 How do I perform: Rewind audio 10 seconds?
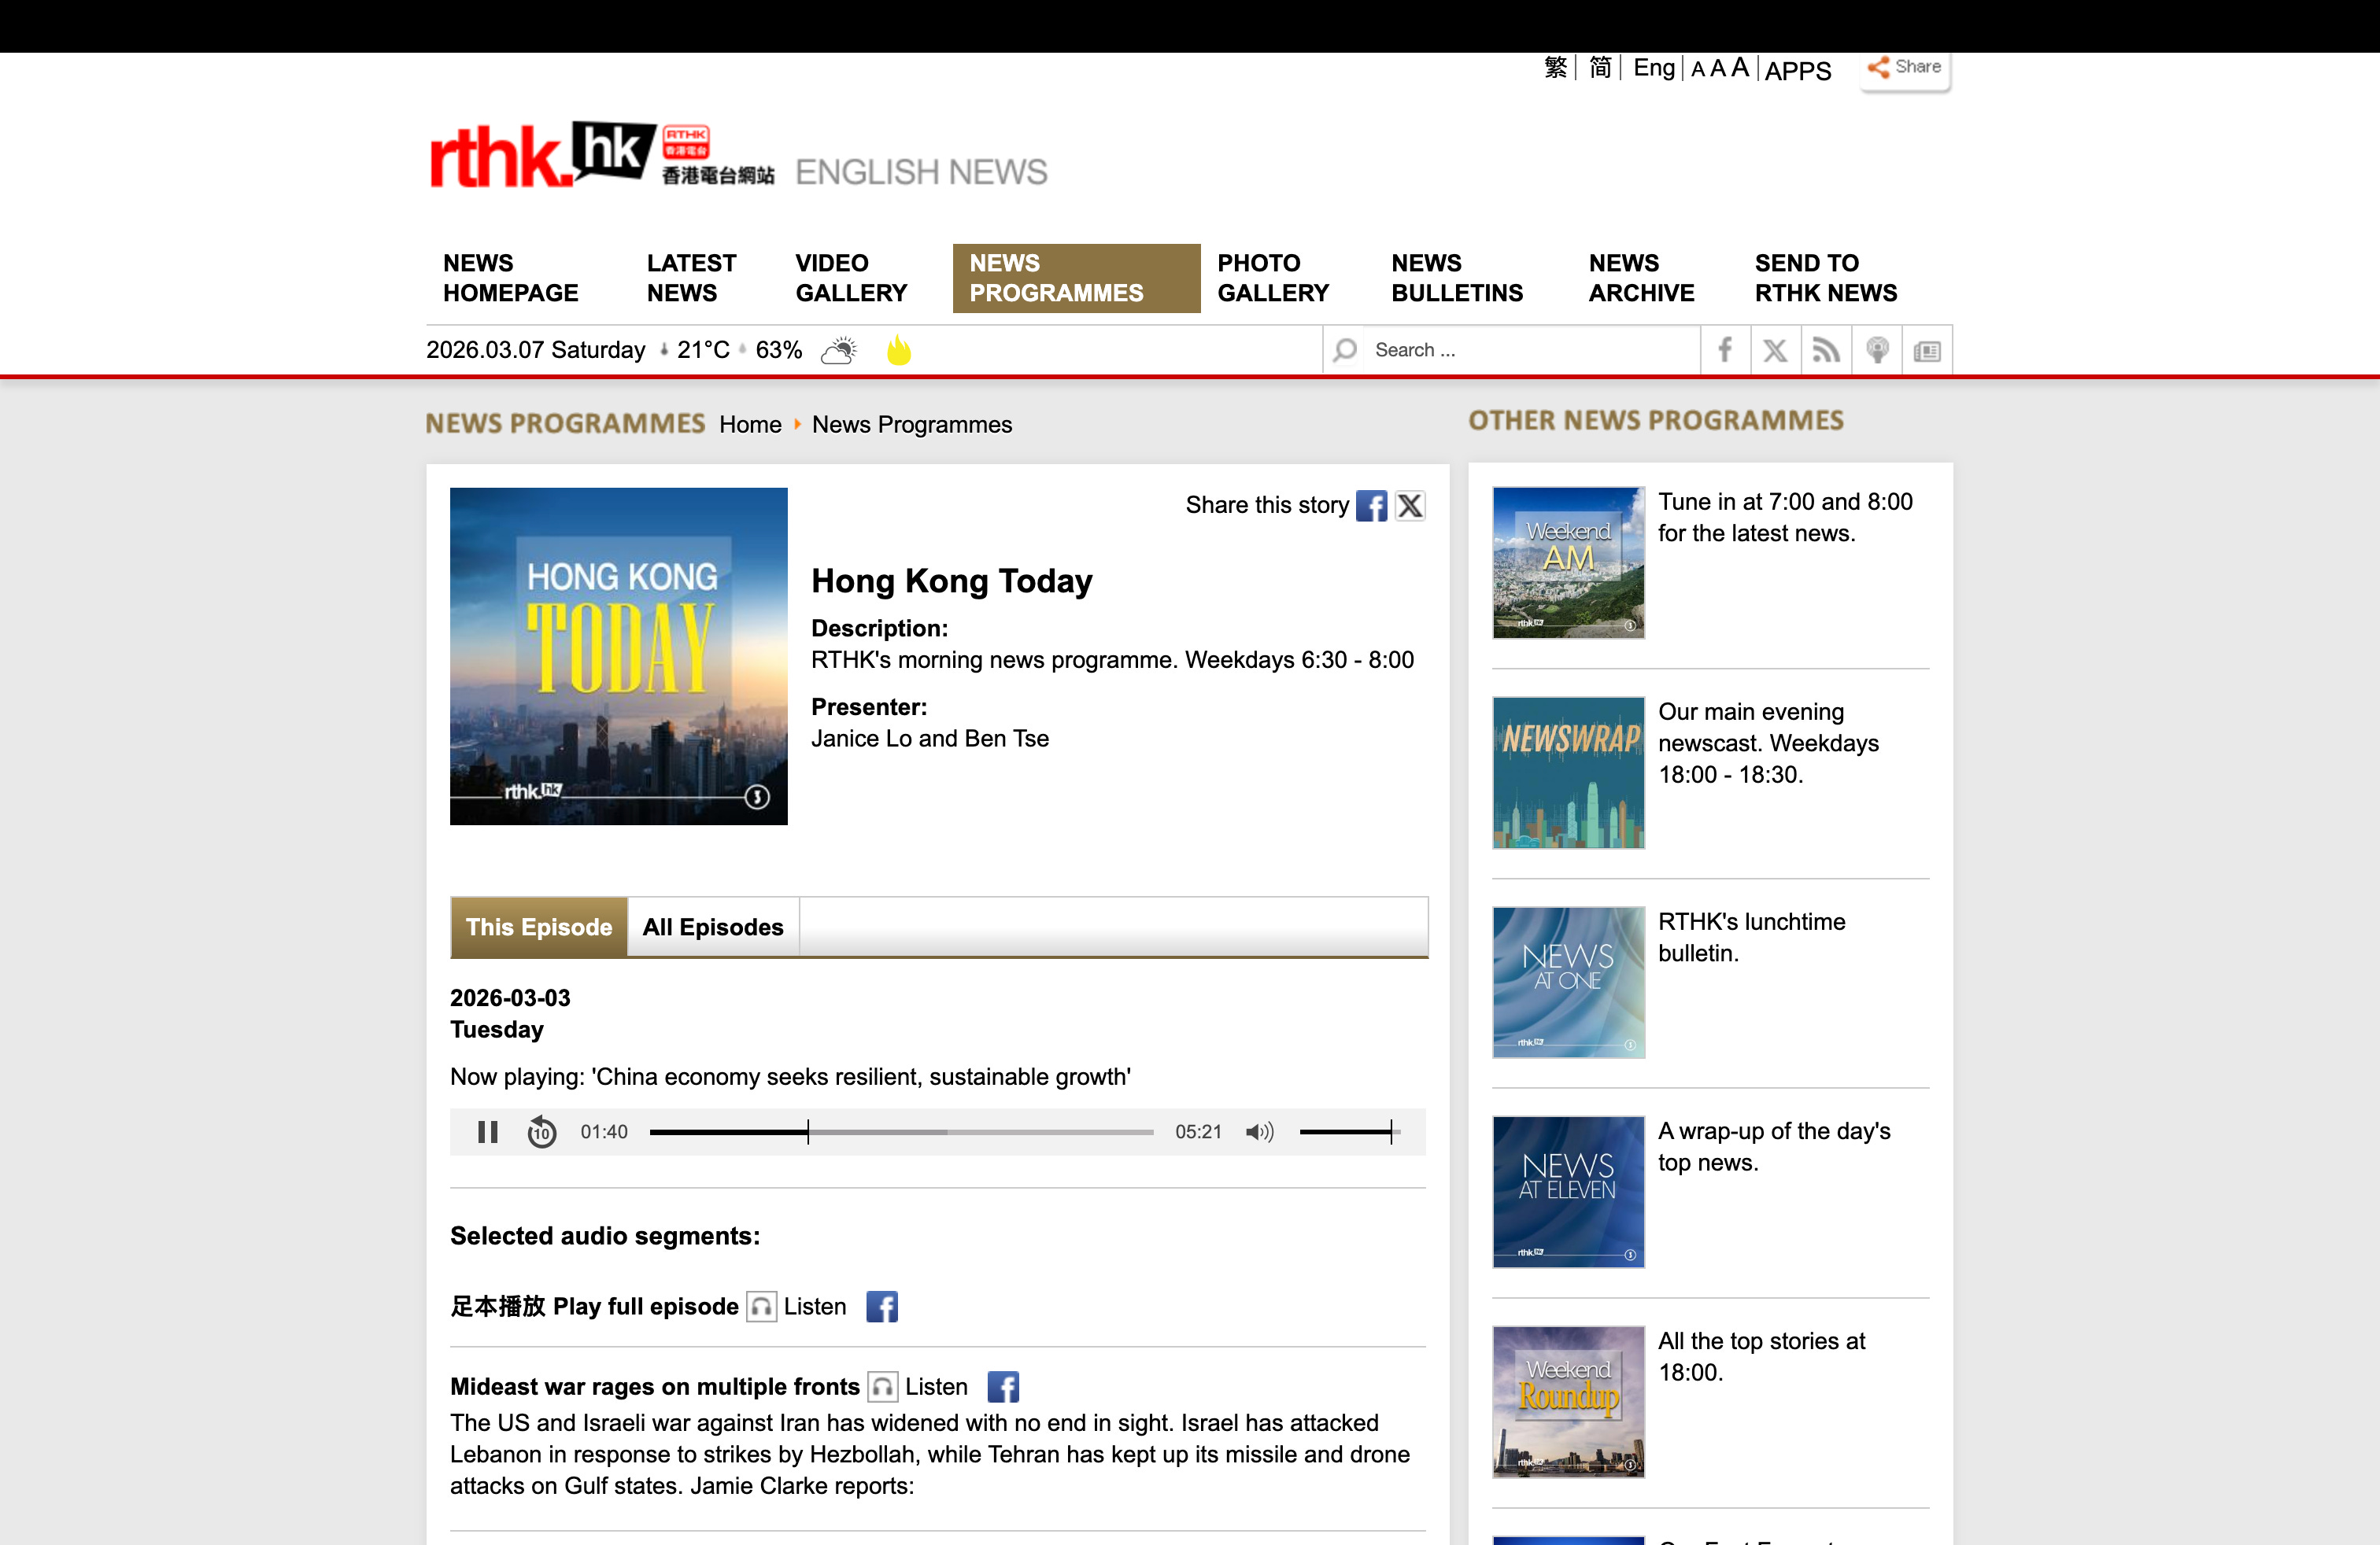coord(541,1131)
